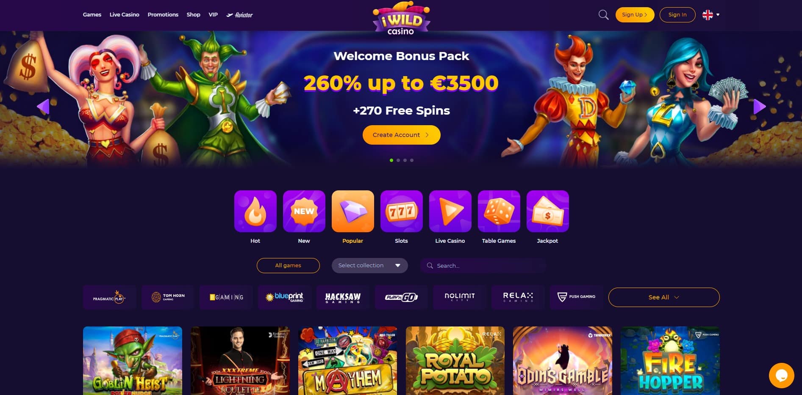This screenshot has height=395, width=802.
Task: Open the live chat bubble icon
Action: [x=781, y=375]
